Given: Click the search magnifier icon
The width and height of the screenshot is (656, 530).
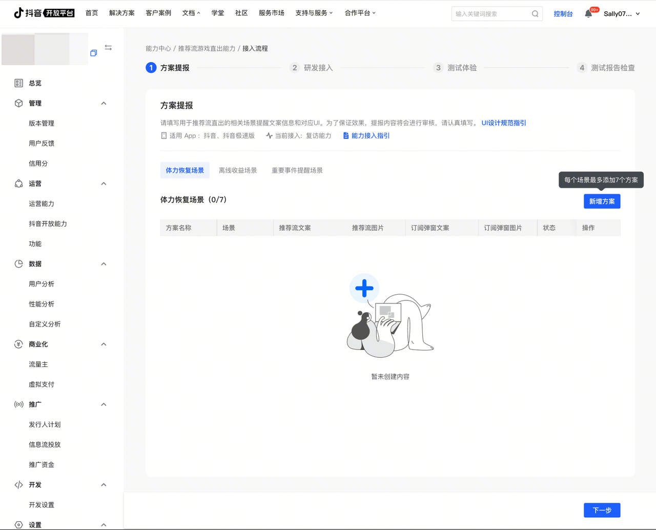Looking at the screenshot, I should [x=535, y=14].
